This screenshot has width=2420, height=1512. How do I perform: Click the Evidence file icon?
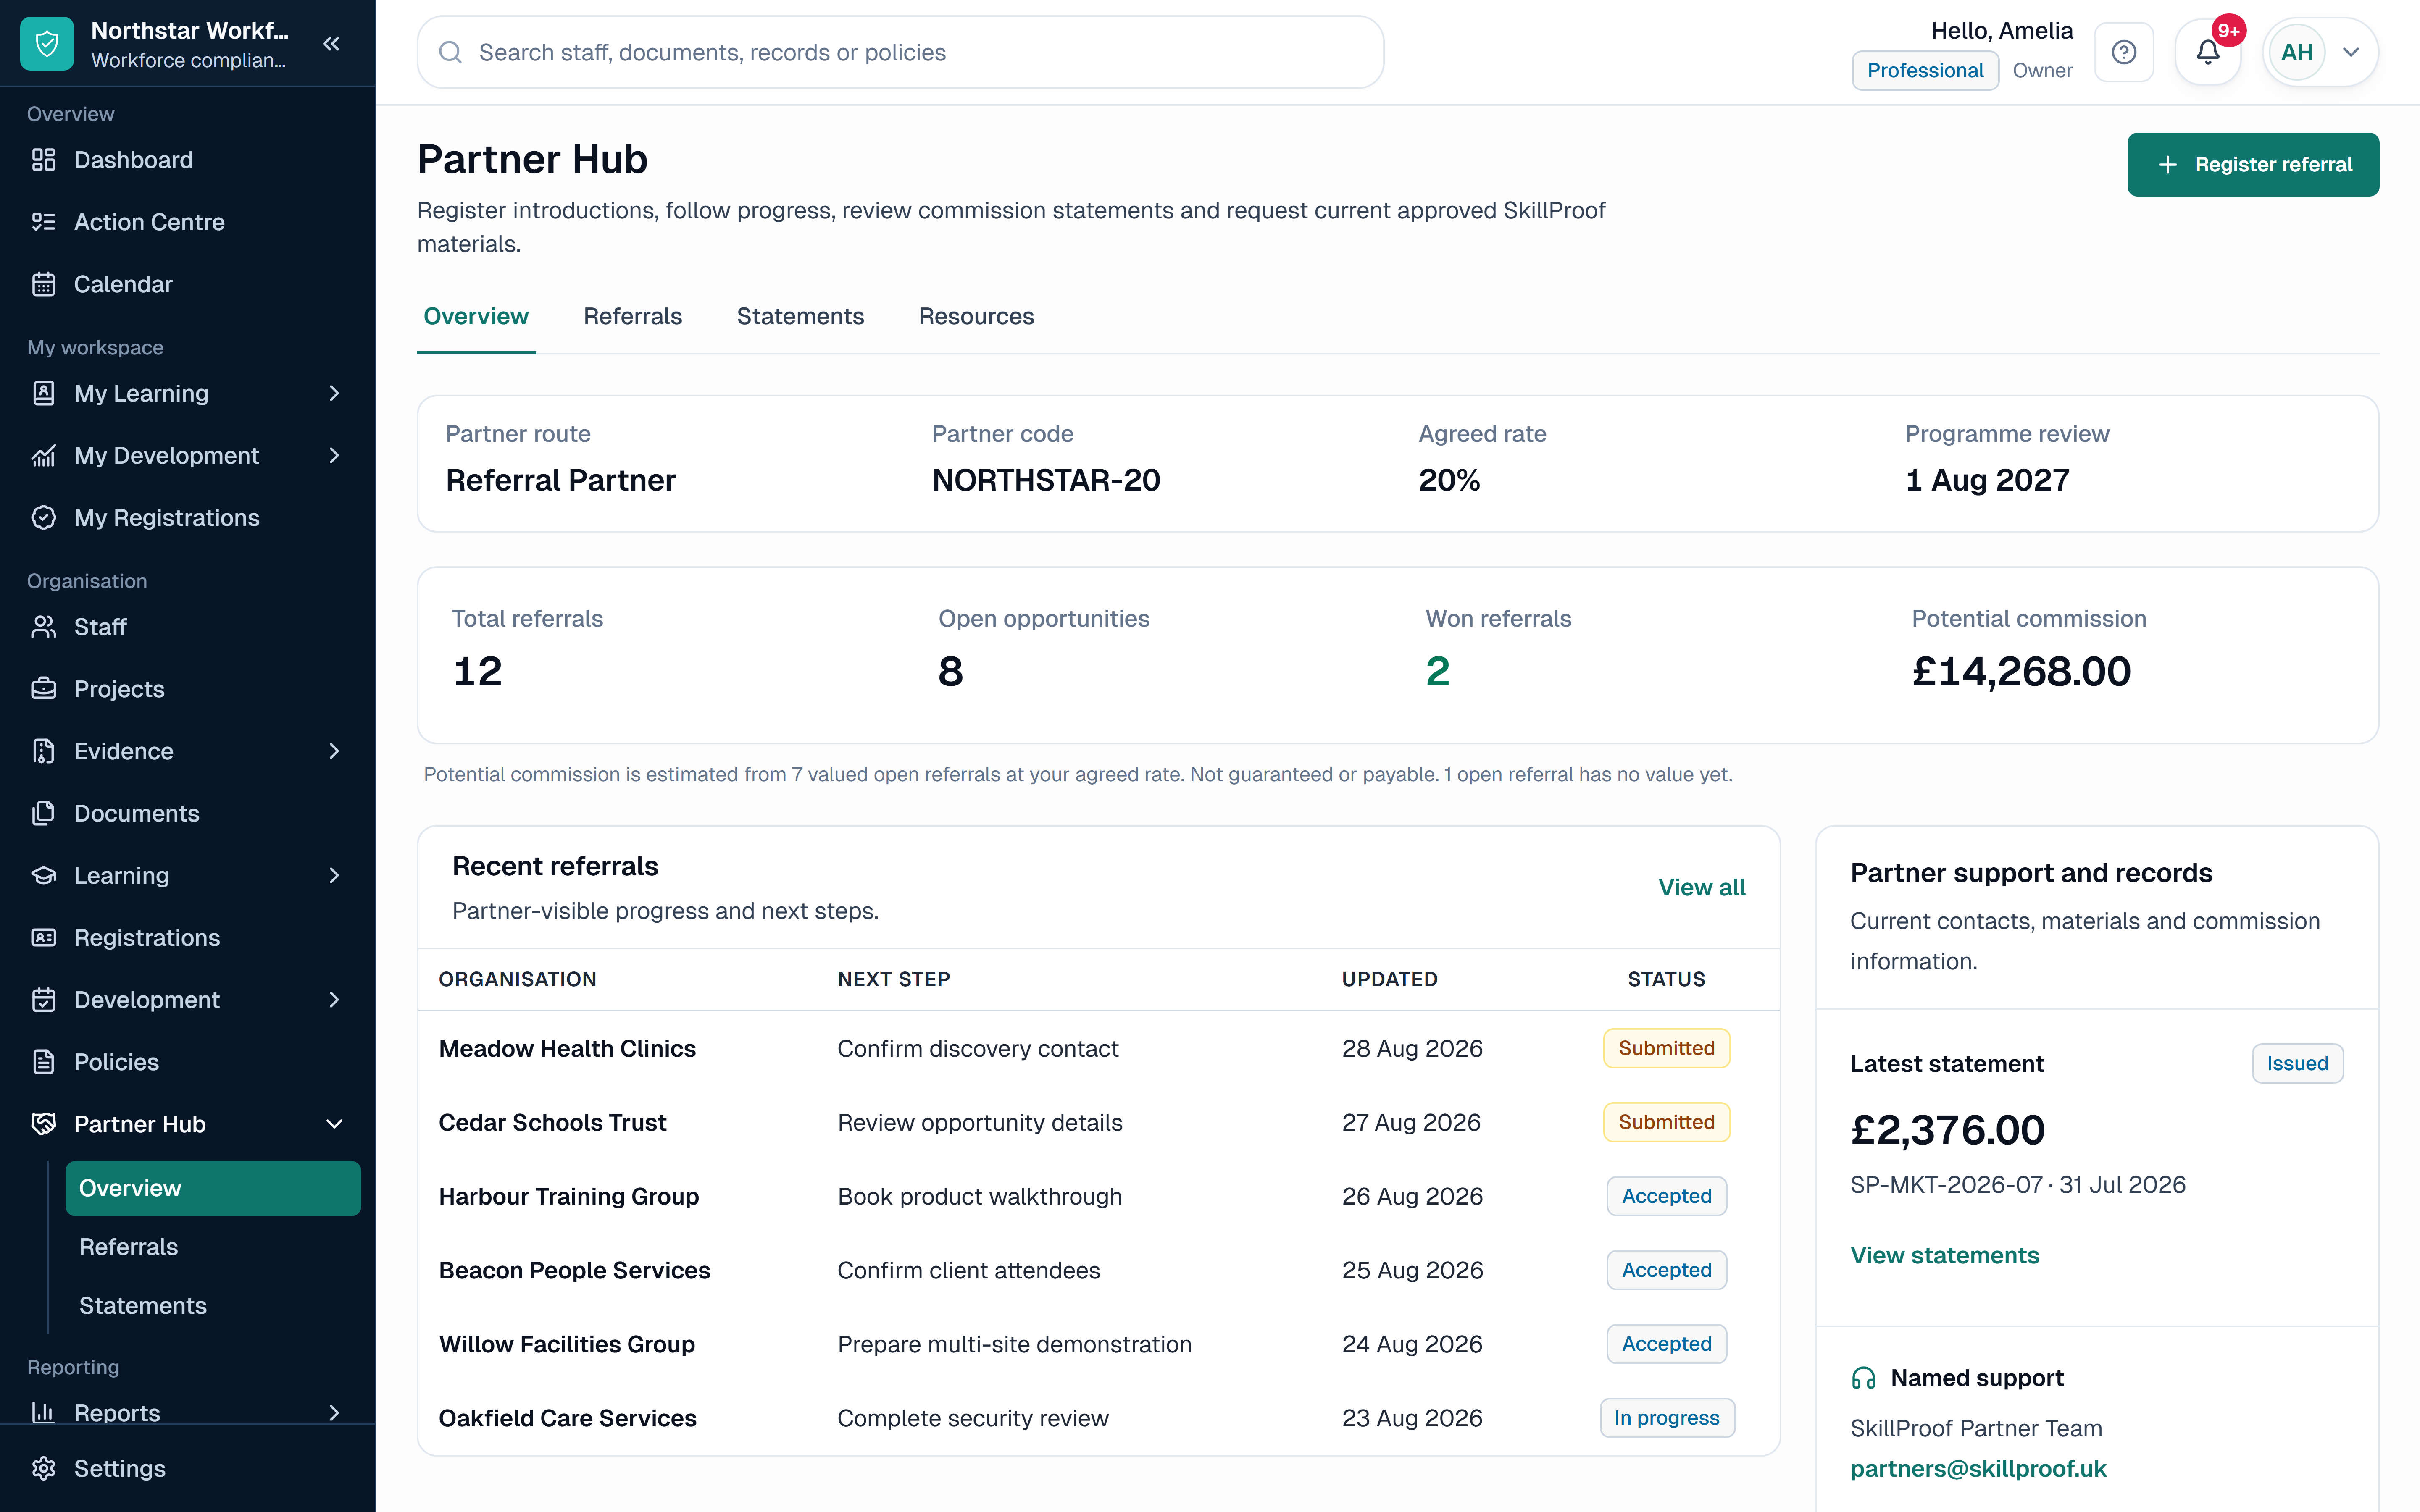click(x=43, y=751)
